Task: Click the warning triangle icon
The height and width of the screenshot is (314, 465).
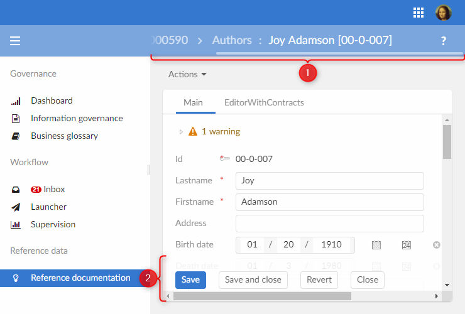Action: 193,131
